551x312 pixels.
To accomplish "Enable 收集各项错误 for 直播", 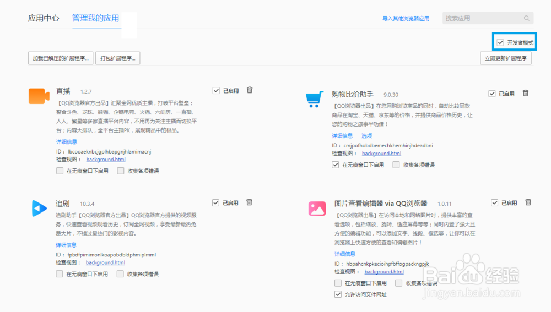I will click(x=121, y=171).
